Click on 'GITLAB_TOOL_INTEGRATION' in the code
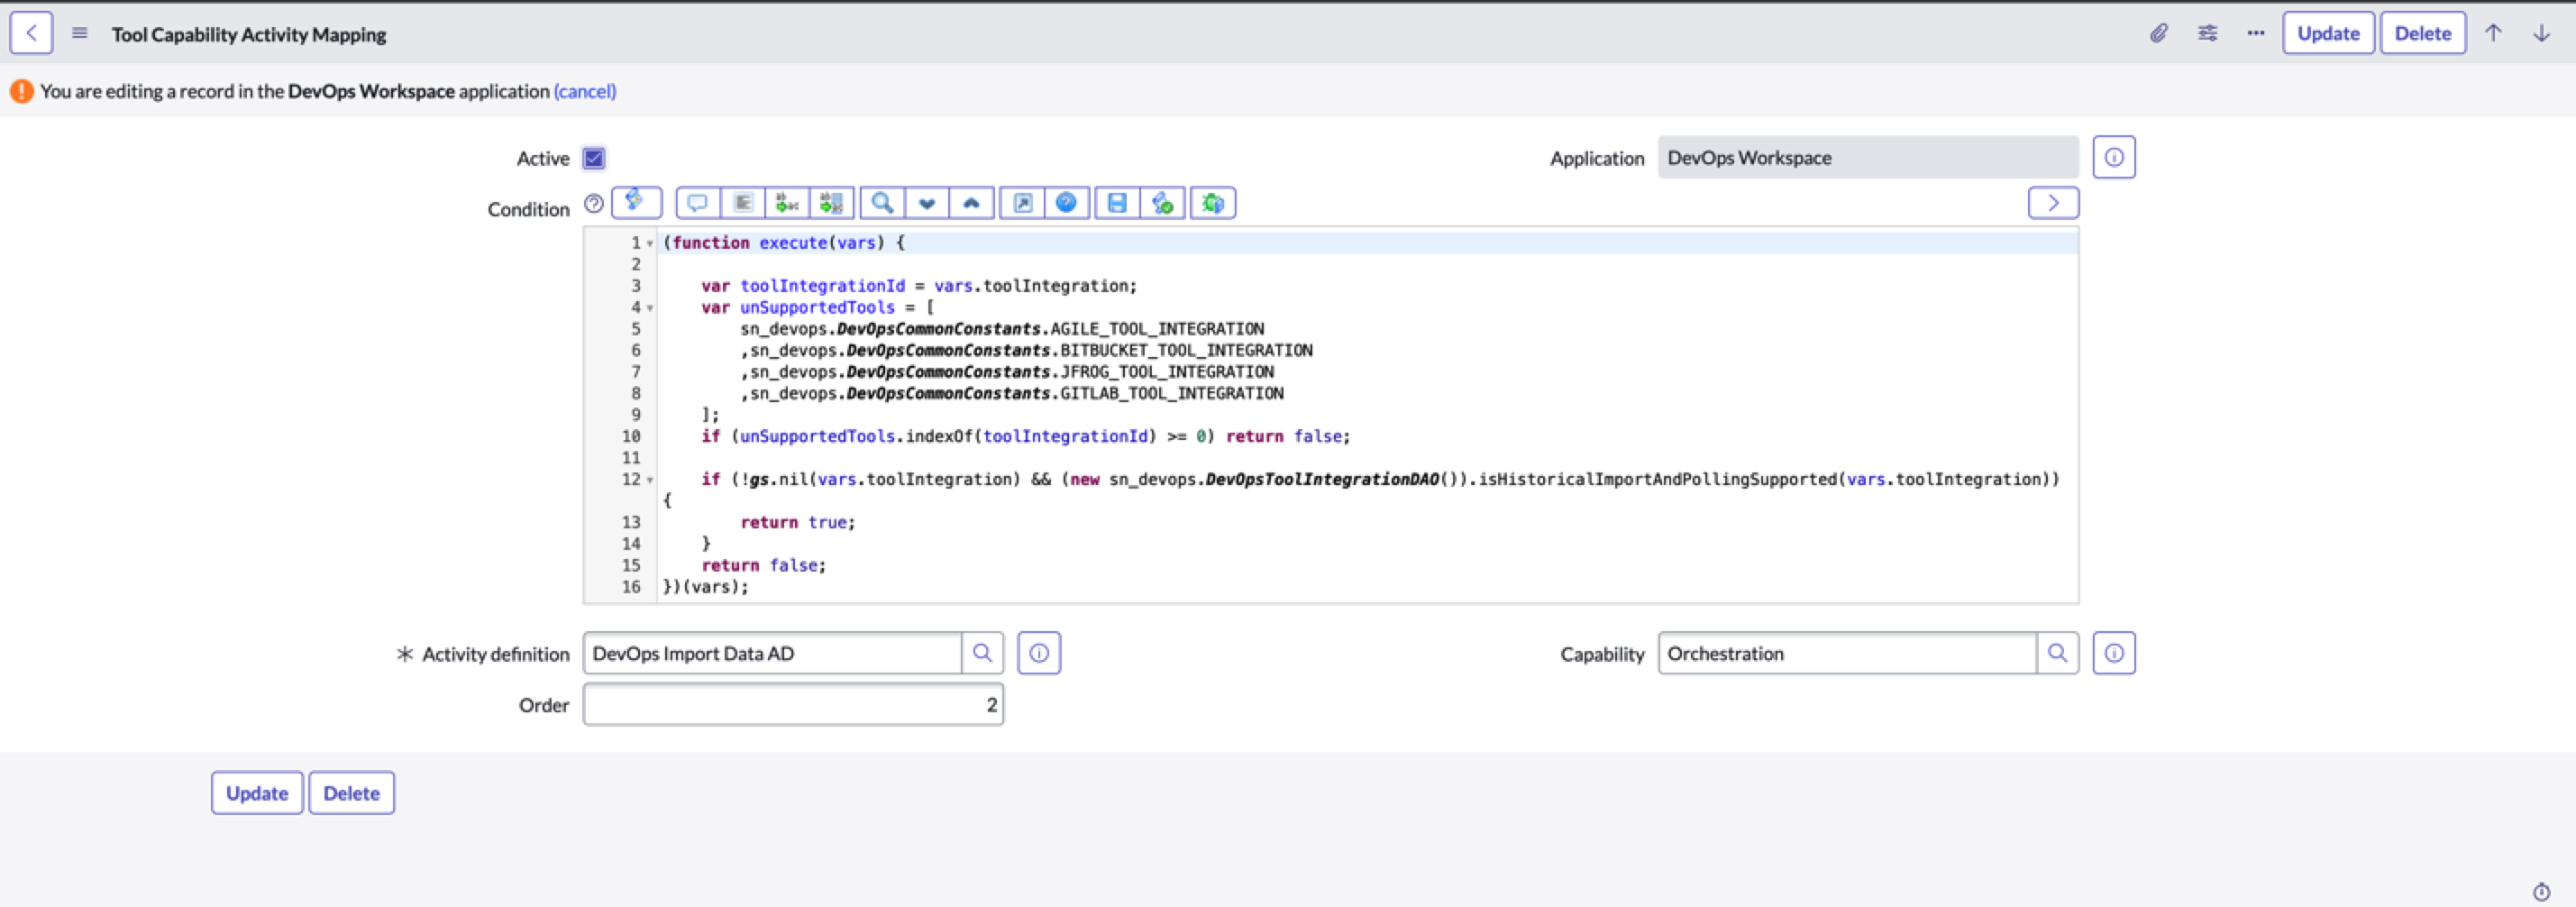 1172,394
